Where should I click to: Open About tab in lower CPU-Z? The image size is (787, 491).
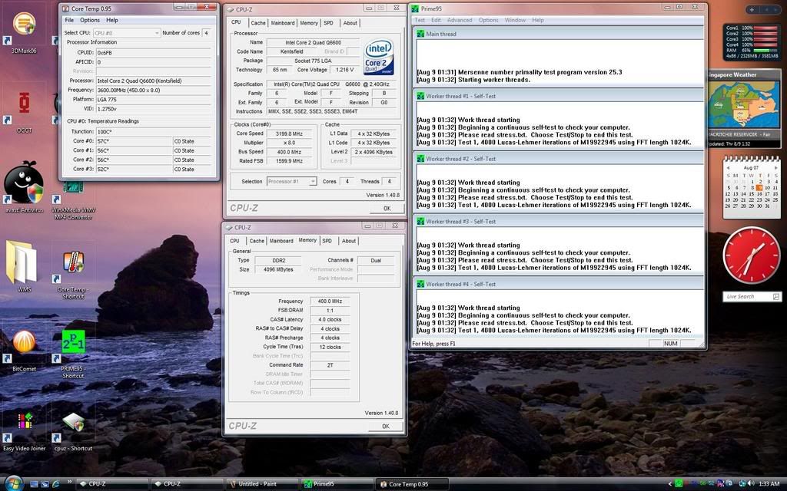pyautogui.click(x=349, y=241)
